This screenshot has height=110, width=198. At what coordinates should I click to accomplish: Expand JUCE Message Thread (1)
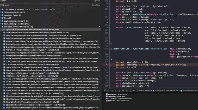tap(1, 9)
